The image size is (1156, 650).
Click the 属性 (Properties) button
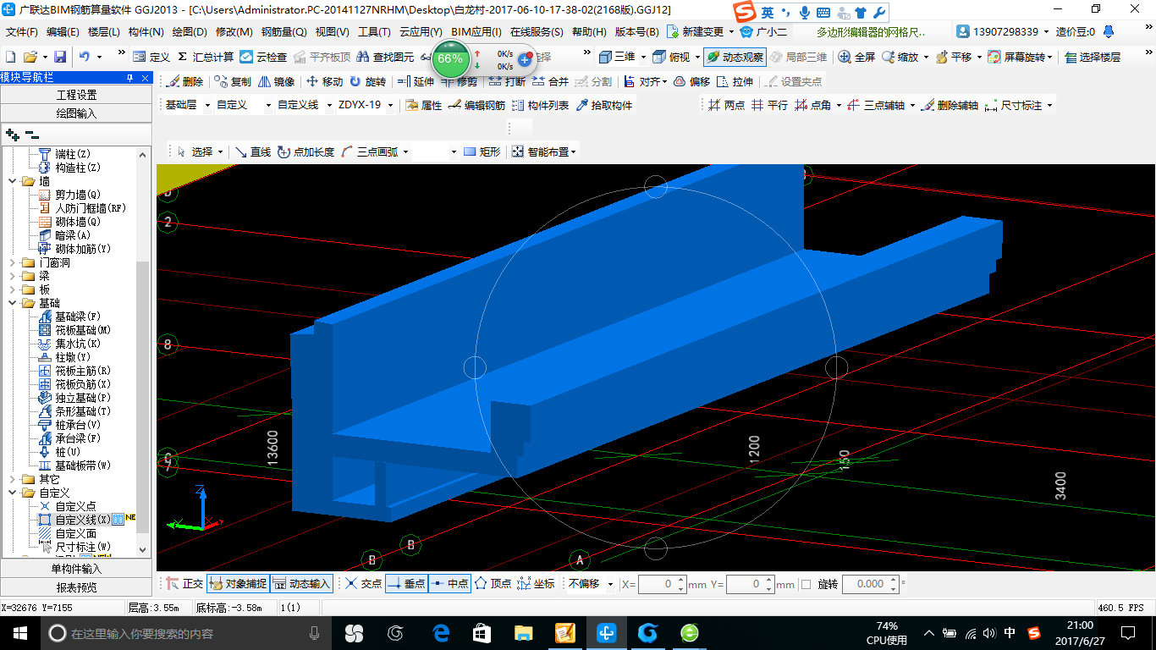[423, 106]
